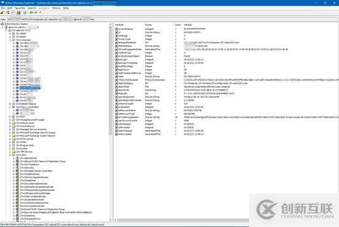Select the CN=TPM Devices tree item
This screenshot has height=227, width=339.
pyautogui.click(x=24, y=152)
